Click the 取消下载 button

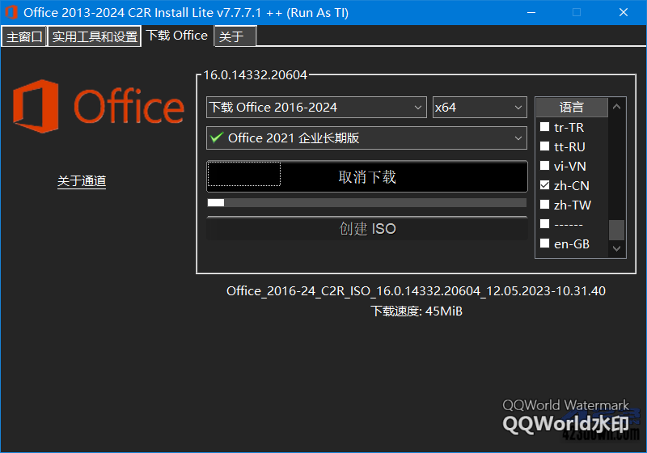tap(367, 176)
